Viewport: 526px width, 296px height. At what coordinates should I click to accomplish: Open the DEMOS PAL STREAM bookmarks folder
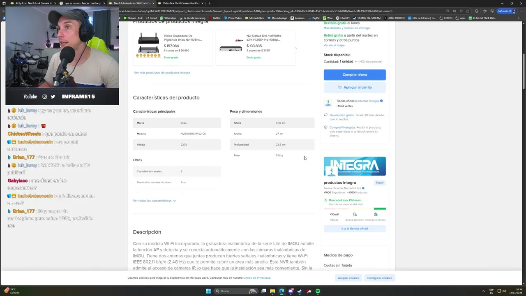pos(367,18)
